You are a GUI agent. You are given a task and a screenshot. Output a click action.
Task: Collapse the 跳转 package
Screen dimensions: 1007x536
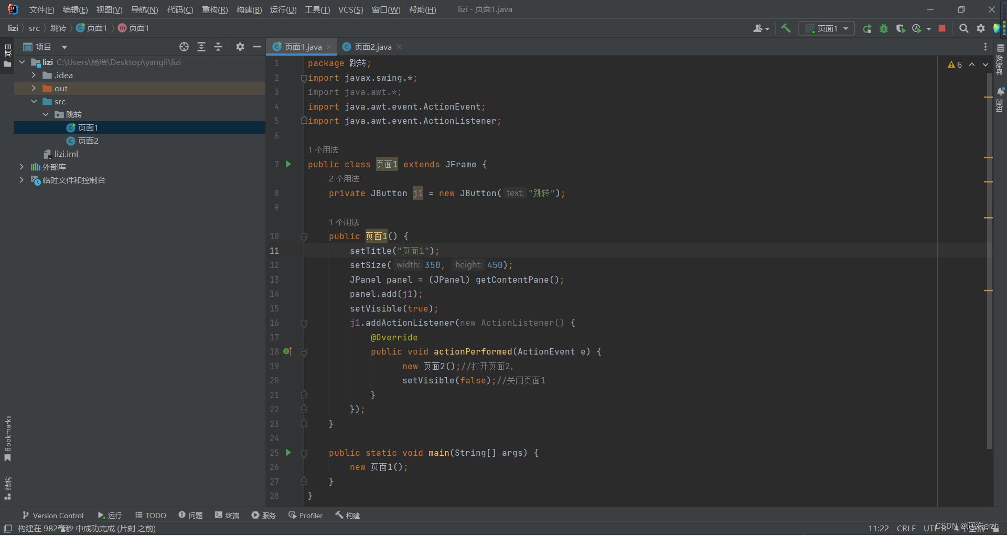(x=45, y=114)
